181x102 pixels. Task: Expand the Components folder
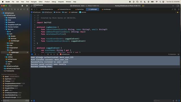5,18
